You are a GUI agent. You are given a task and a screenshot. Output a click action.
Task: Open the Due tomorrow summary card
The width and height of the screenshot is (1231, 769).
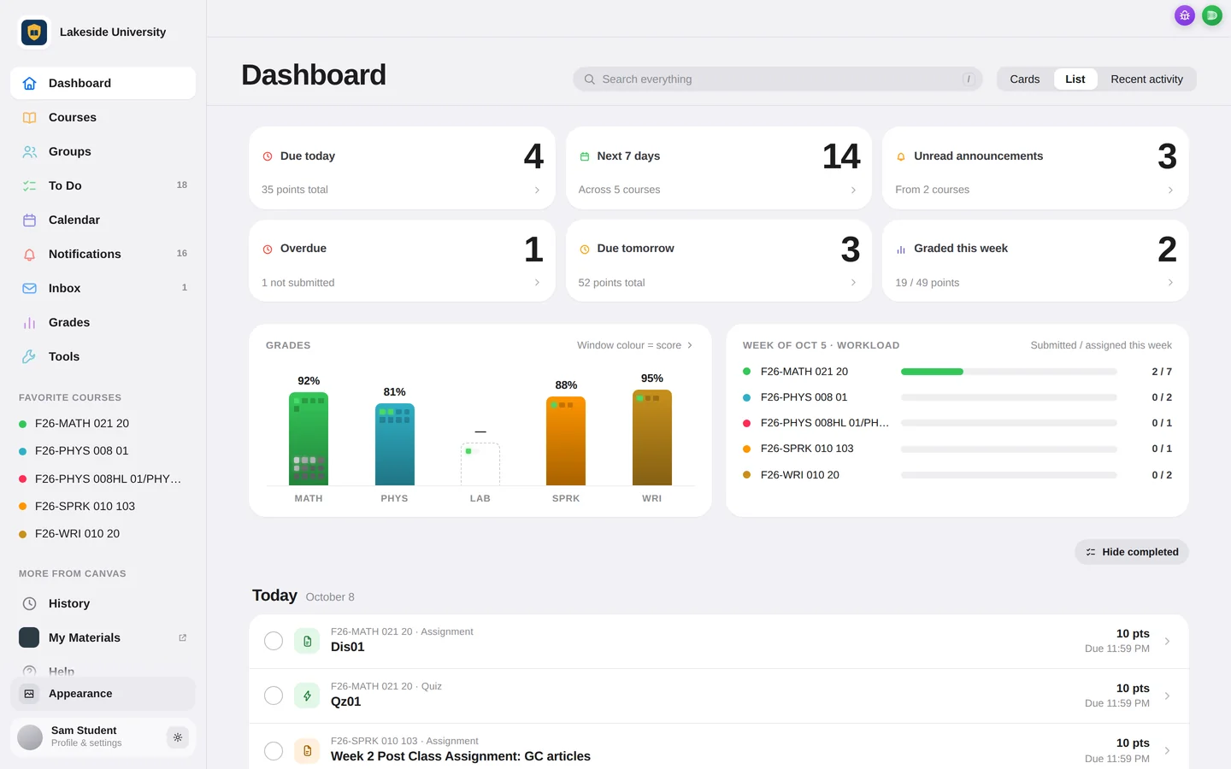coord(719,261)
